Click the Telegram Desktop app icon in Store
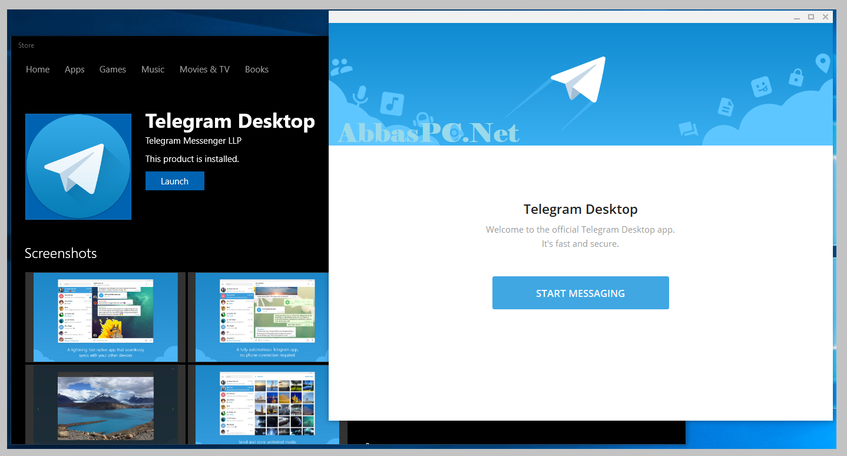Viewport: 847px width, 456px height. point(78,167)
